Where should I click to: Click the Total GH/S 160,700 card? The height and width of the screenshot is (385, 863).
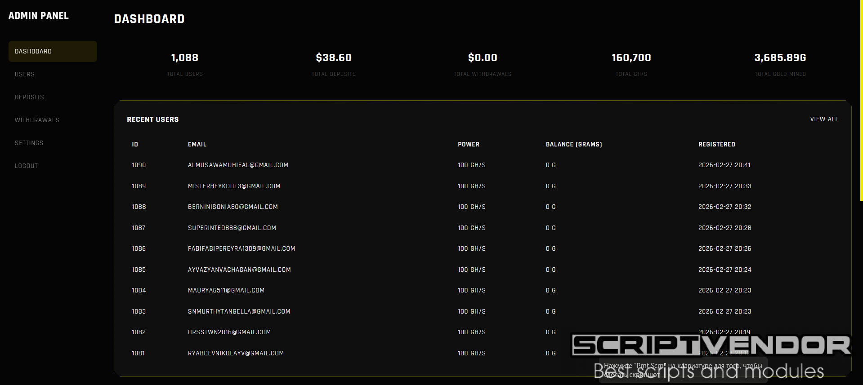[631, 64]
